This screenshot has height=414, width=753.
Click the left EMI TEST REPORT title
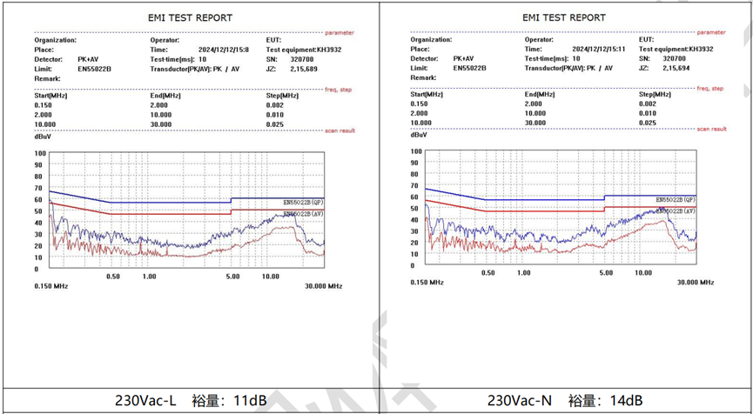[189, 17]
